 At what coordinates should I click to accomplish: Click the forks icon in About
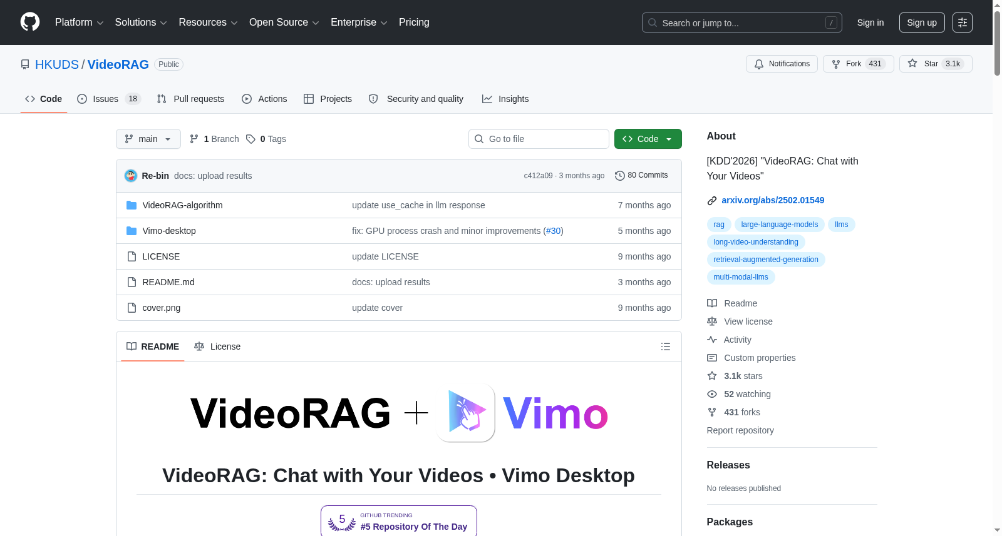coord(712,412)
